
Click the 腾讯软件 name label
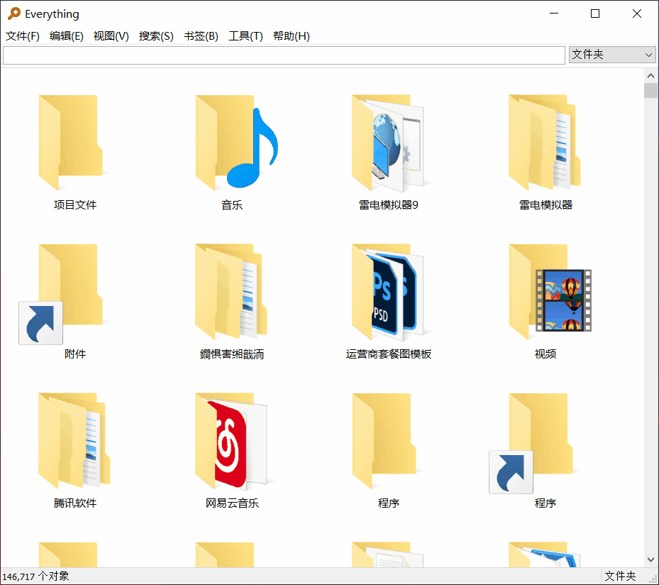(74, 503)
